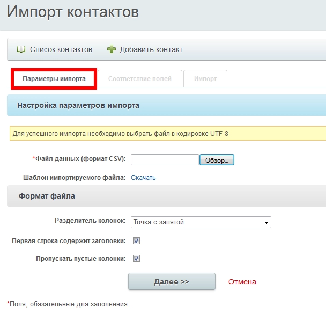Viewport: 326px width, 314px height.
Task: Click the Формат файла section header
Action: tap(47, 196)
